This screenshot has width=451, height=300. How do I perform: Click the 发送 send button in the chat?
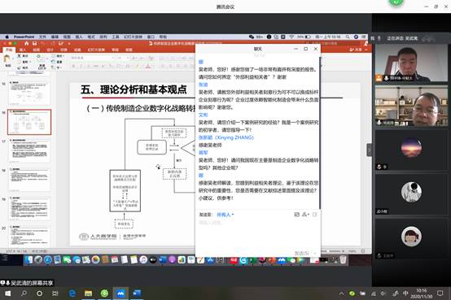coord(302,253)
